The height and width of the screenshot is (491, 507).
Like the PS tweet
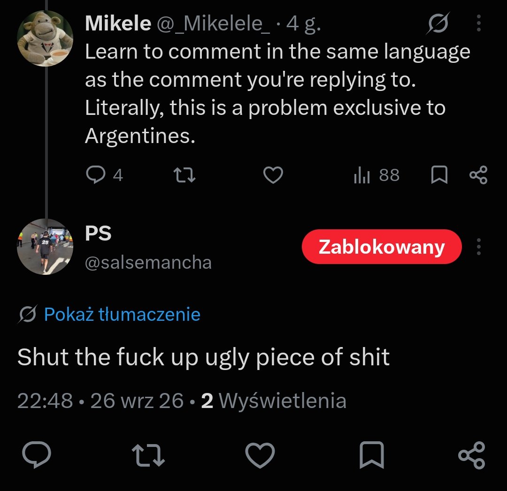(260, 455)
